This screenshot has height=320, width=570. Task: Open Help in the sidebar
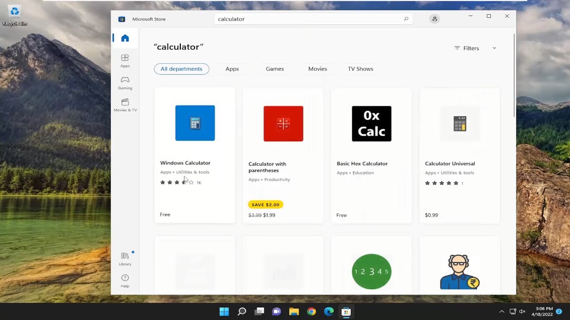tap(125, 281)
